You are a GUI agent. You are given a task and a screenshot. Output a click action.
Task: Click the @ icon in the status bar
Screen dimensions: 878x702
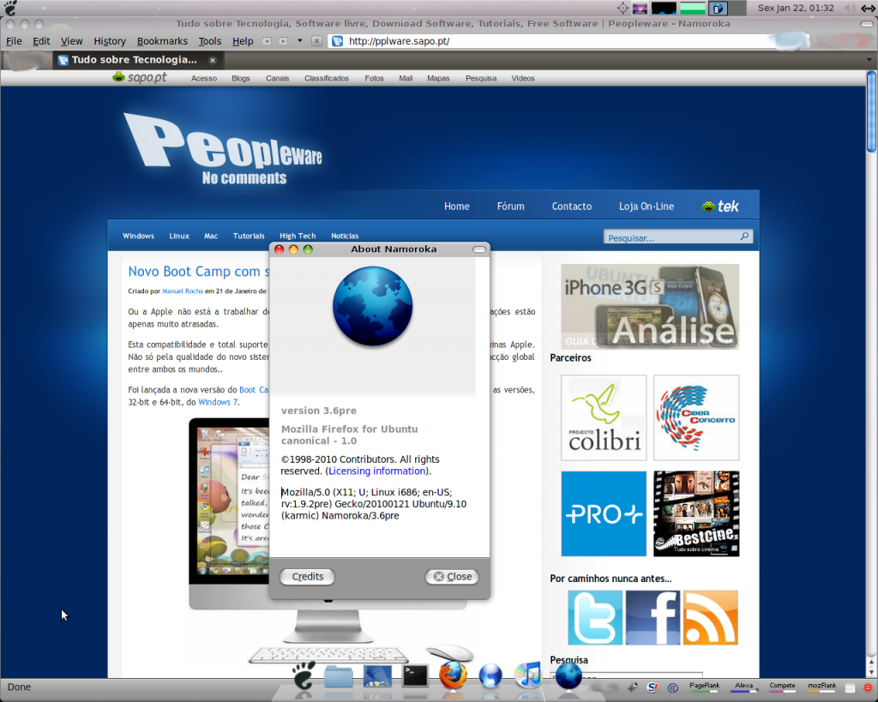pyautogui.click(x=673, y=687)
